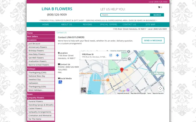Select Casket Flowers
The width and height of the screenshot is (196, 122).
tap(41, 108)
